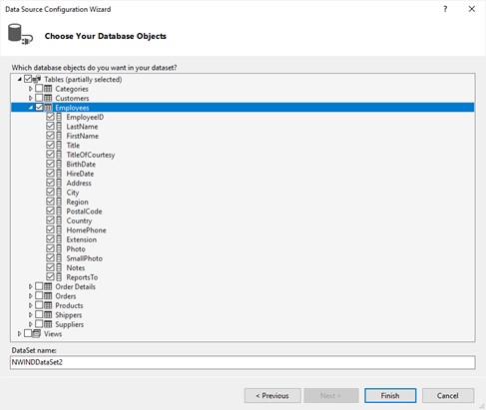Check the Categories table checkbox
The height and width of the screenshot is (410, 486).
tap(39, 89)
